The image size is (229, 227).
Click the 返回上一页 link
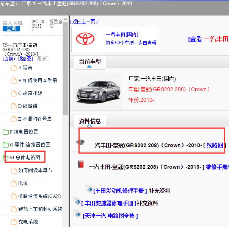(x=84, y=22)
